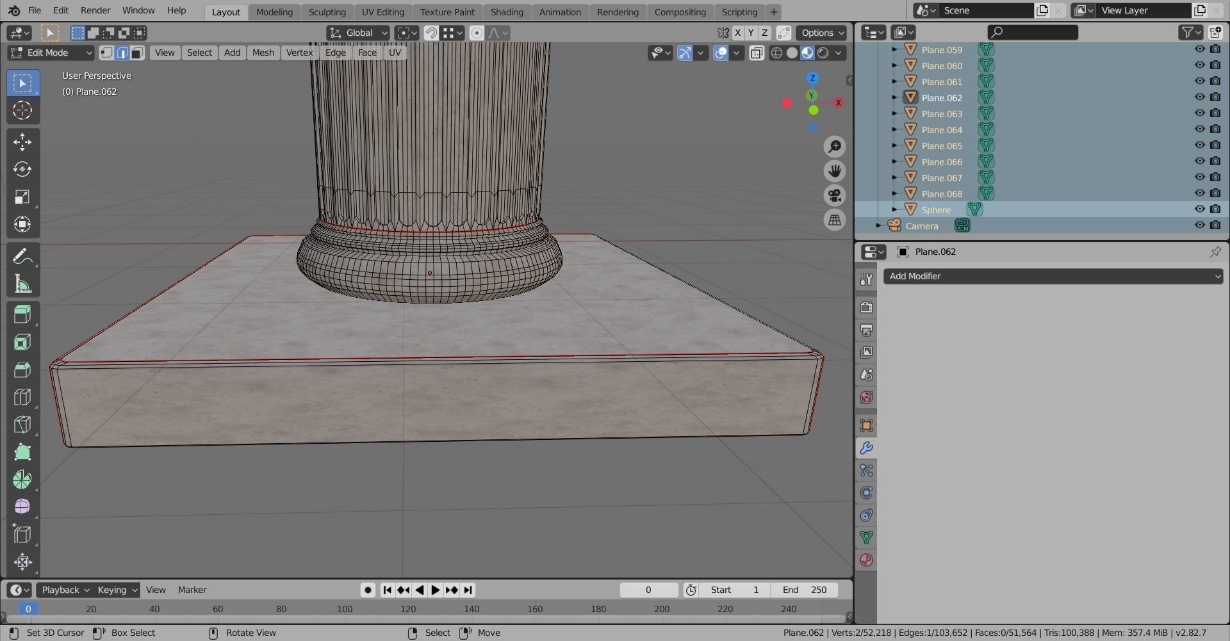The height and width of the screenshot is (641, 1230).
Task: Open the outliner filter dropdown
Action: (1191, 32)
